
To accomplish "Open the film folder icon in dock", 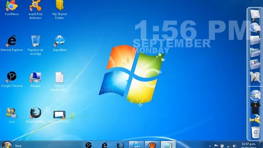I will (x=255, y=65).
